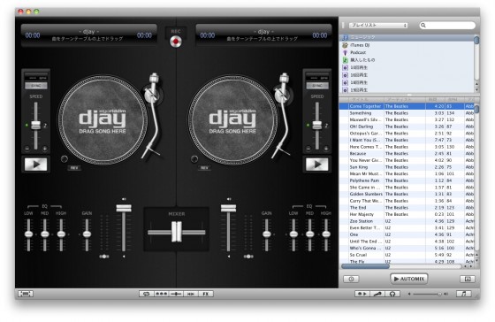Select the song Zoo Station
This screenshot has height=322, width=495.
pyautogui.click(x=407, y=221)
